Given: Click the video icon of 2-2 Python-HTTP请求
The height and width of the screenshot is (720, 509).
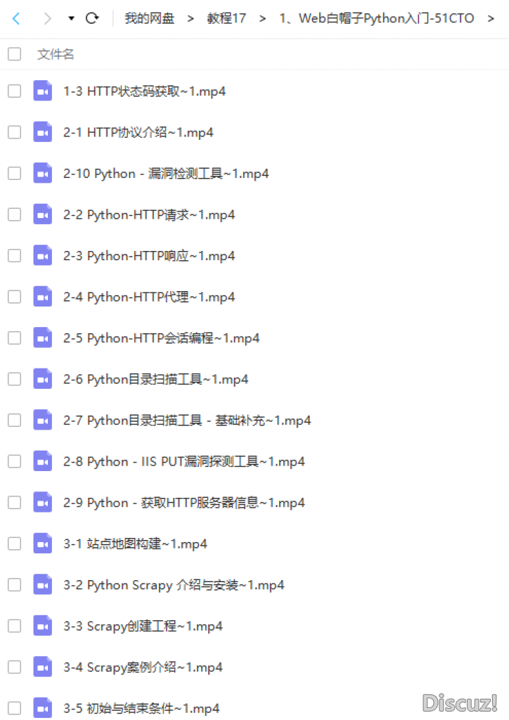Looking at the screenshot, I should [x=43, y=214].
